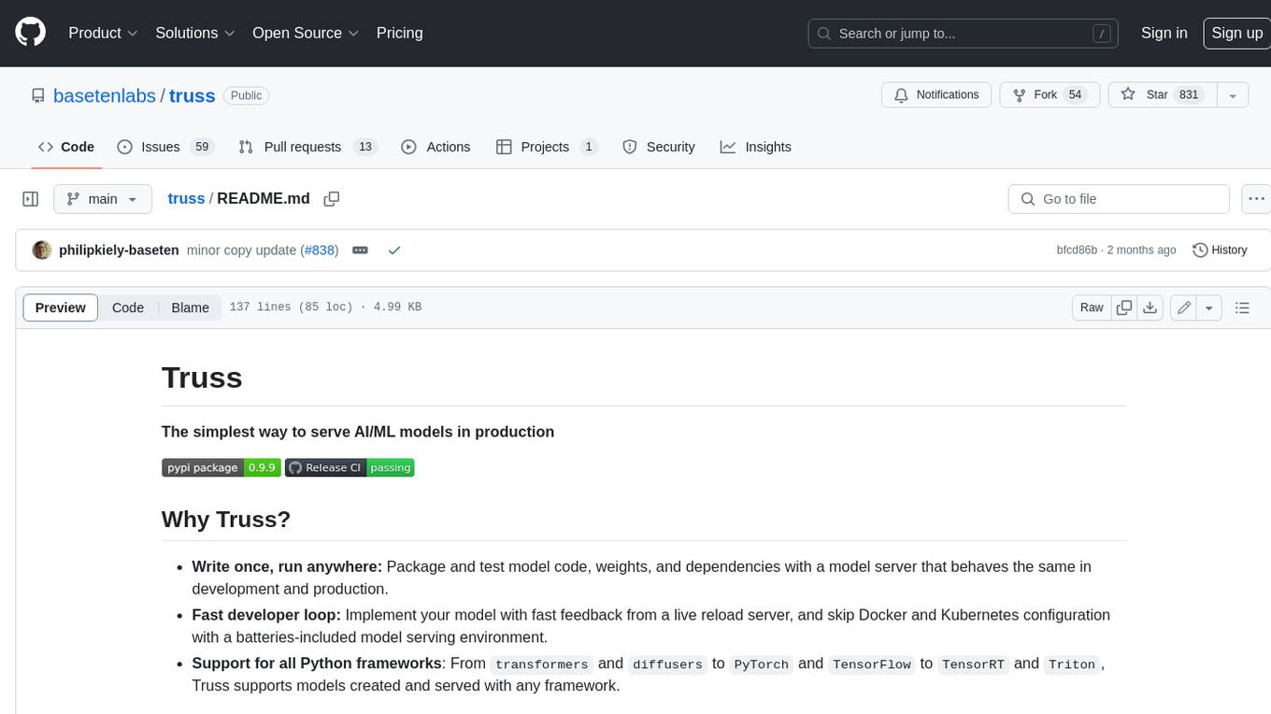1271x714 pixels.
Task: Copy the README.md file path
Action: coord(331,199)
